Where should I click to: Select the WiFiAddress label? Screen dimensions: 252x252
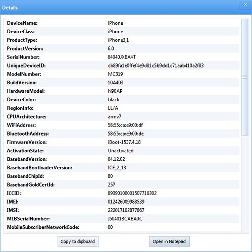point(21,125)
